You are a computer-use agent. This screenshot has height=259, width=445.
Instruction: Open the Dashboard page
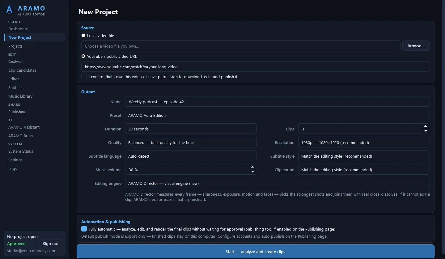point(18,29)
